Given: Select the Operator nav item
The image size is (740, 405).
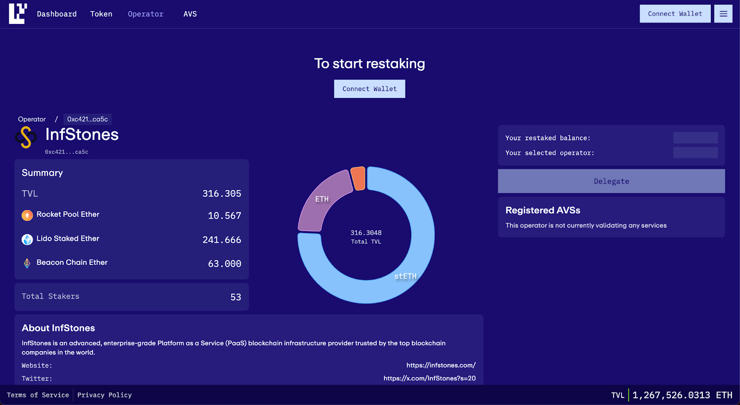Looking at the screenshot, I should (146, 14).
